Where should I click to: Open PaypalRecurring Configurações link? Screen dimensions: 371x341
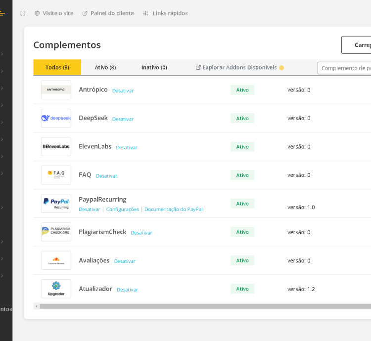click(x=122, y=210)
